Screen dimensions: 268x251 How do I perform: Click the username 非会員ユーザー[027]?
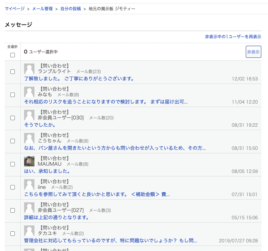(x=61, y=210)
